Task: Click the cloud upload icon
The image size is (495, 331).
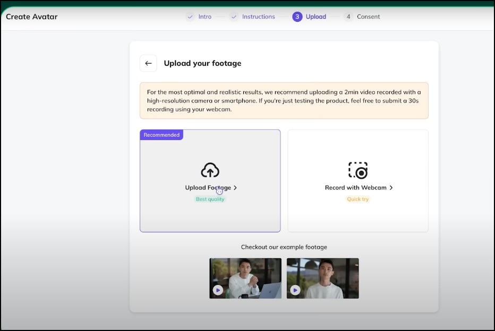Action: click(210, 170)
